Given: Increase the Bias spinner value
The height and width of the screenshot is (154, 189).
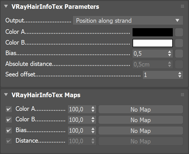Looking at the screenshot, I should 169,52.
